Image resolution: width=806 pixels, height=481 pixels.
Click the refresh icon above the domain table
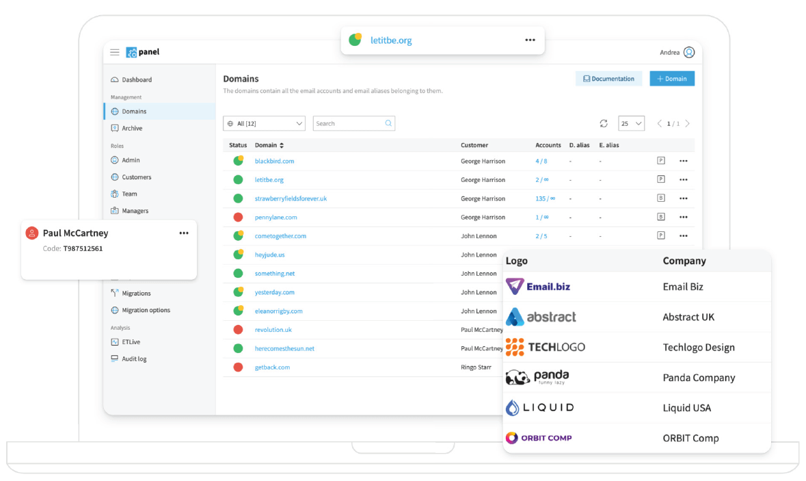(604, 123)
